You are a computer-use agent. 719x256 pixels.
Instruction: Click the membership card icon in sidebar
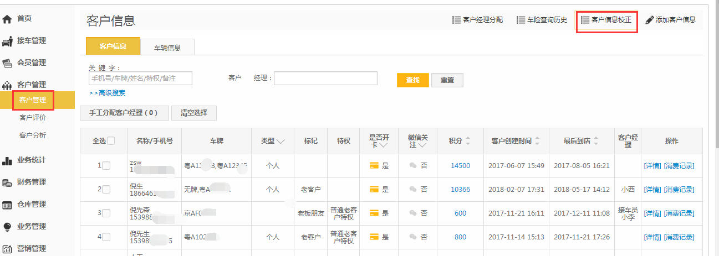point(7,63)
